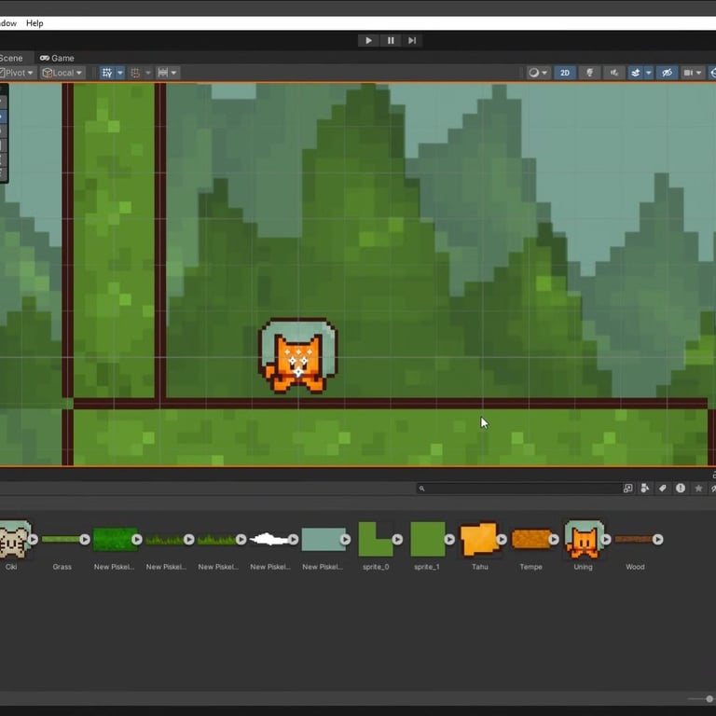Click the Pause button in toolbar
The width and height of the screenshot is (716, 716).
(x=391, y=40)
